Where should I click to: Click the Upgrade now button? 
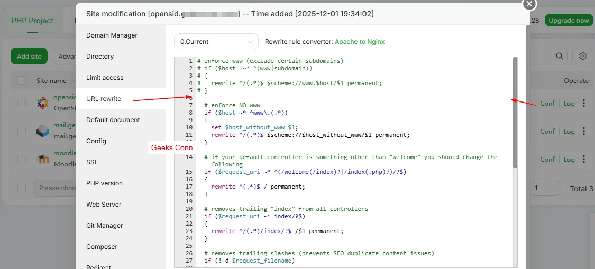pyautogui.click(x=569, y=21)
